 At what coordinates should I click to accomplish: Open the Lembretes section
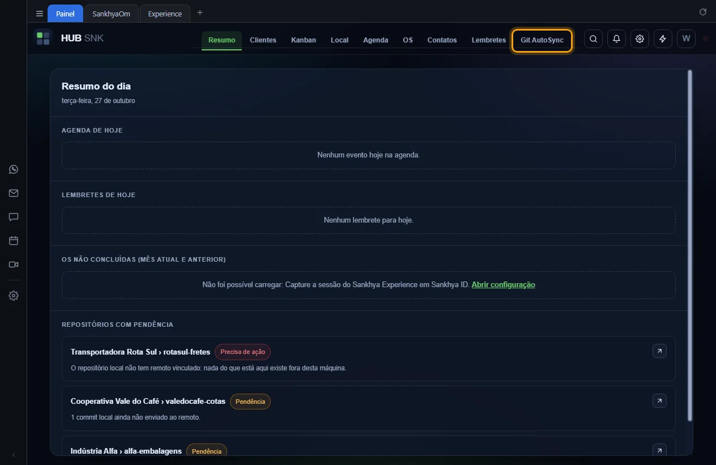tap(488, 40)
